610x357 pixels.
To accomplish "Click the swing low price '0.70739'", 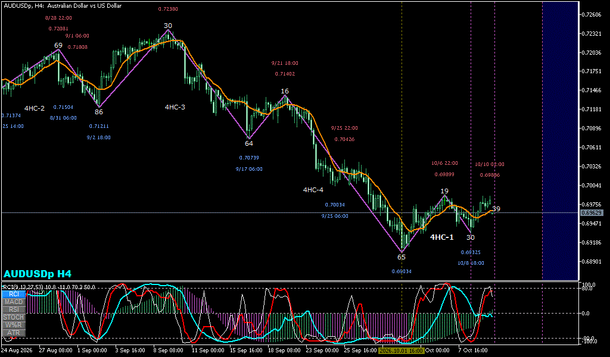I will (249, 158).
